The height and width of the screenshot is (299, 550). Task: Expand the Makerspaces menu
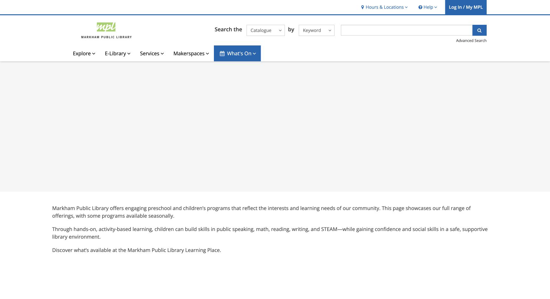191,54
